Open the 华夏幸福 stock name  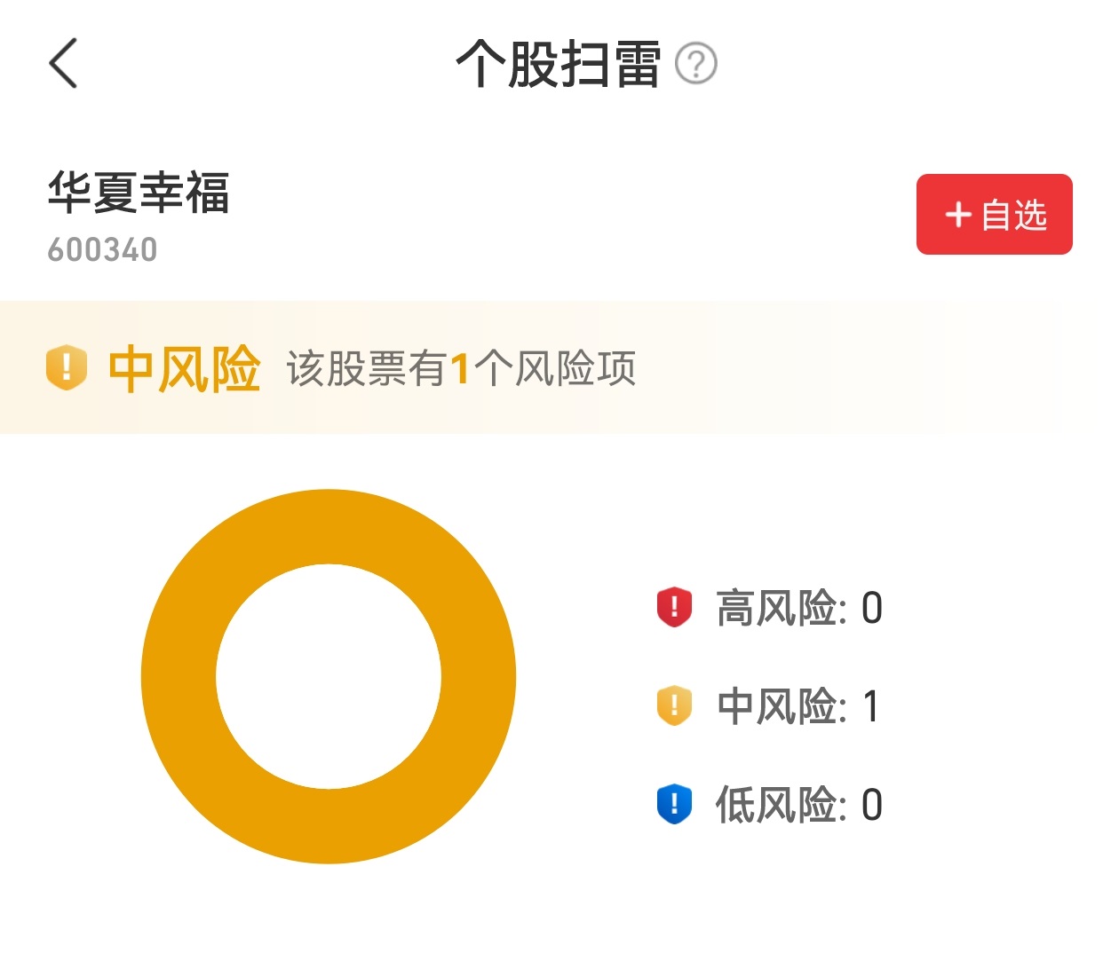click(139, 193)
